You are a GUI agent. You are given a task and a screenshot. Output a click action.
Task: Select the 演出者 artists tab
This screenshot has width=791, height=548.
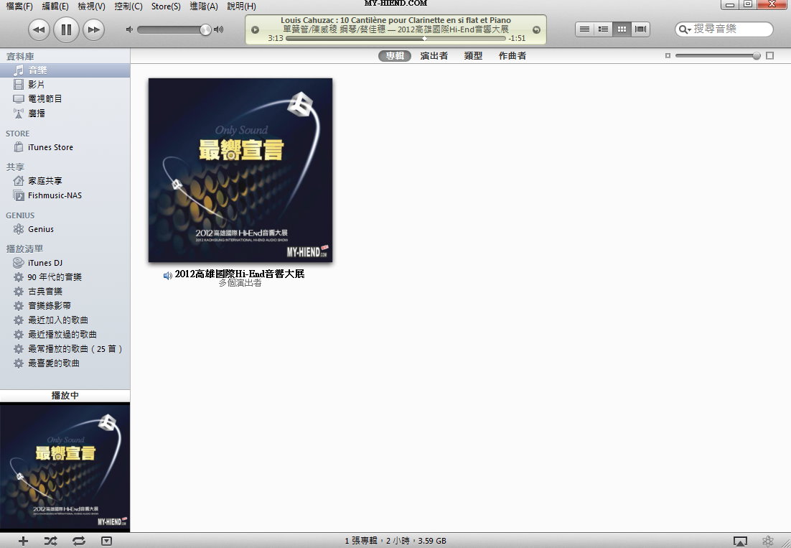(x=434, y=56)
